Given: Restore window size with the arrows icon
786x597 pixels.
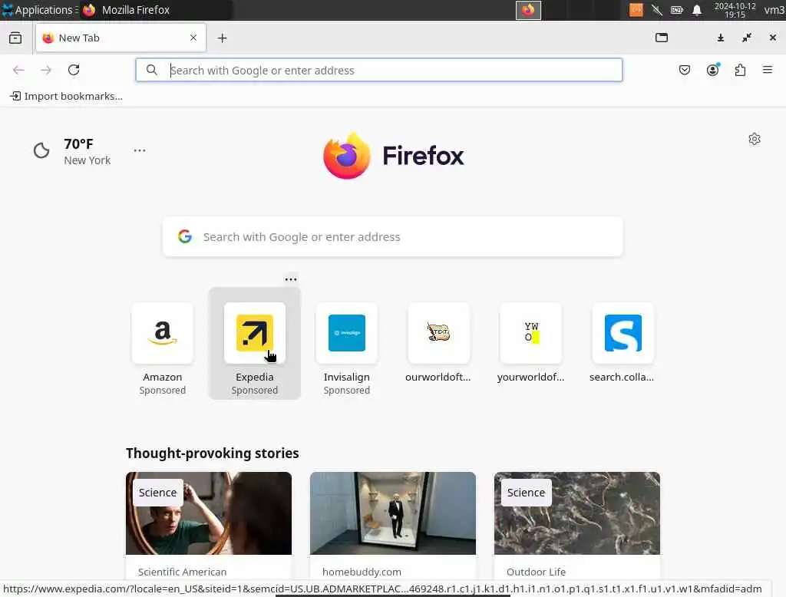Looking at the screenshot, I should click(747, 38).
